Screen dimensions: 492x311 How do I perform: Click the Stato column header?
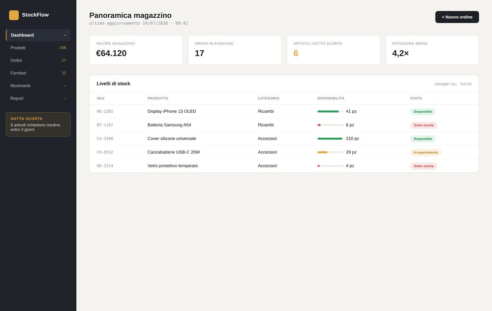coord(416,98)
